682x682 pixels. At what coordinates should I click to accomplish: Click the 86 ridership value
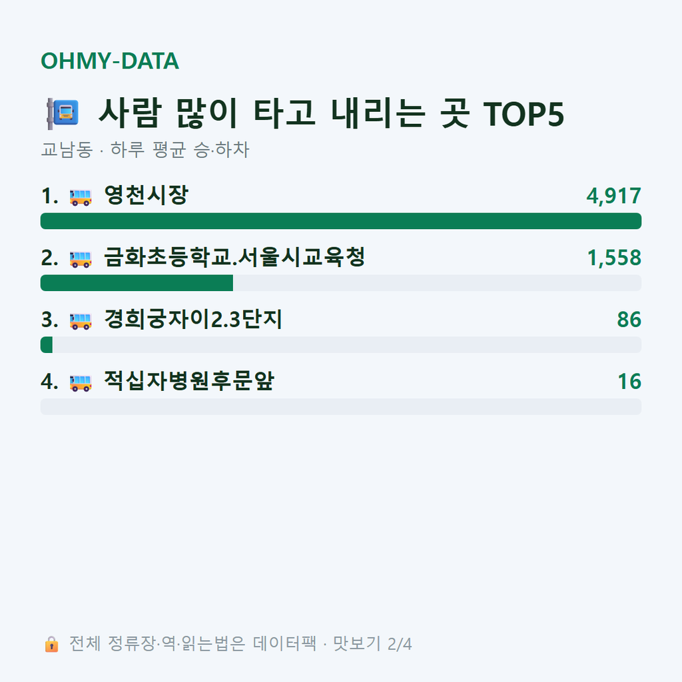[629, 320]
